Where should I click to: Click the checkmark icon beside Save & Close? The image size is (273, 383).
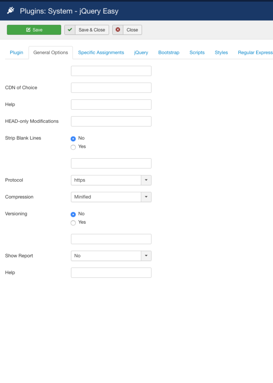coord(70,30)
